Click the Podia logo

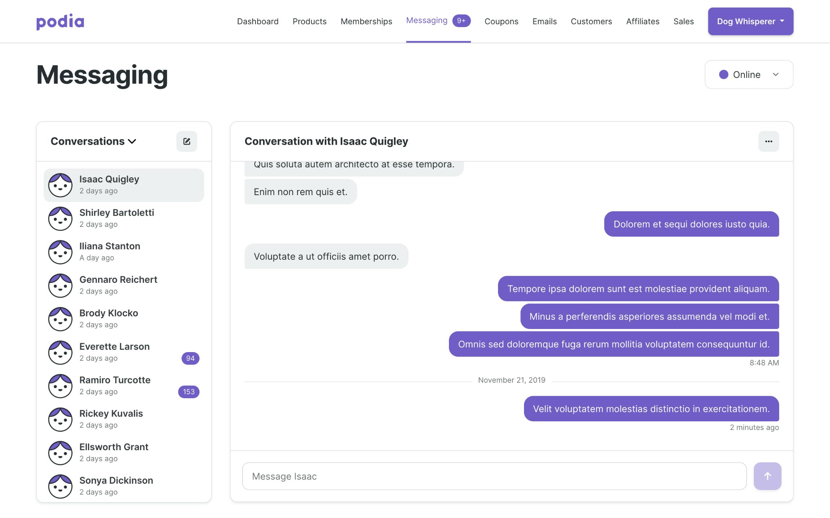[60, 22]
